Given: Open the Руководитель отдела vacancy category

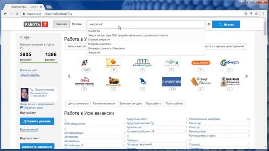Looking at the screenshot, I should tap(202, 135).
